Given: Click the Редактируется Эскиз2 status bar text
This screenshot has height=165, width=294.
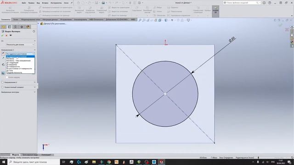Looking at the screenshot, I should point(245,158).
